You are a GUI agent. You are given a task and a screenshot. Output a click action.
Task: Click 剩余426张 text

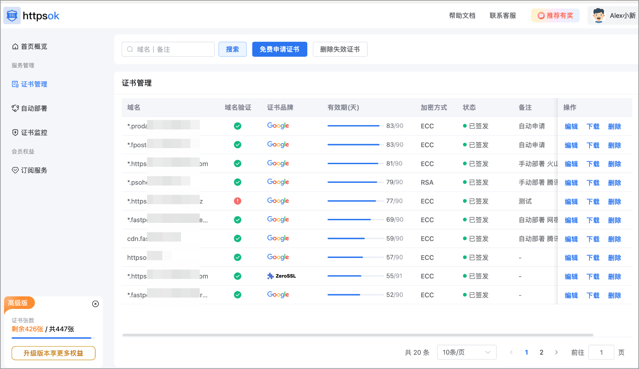coord(27,329)
